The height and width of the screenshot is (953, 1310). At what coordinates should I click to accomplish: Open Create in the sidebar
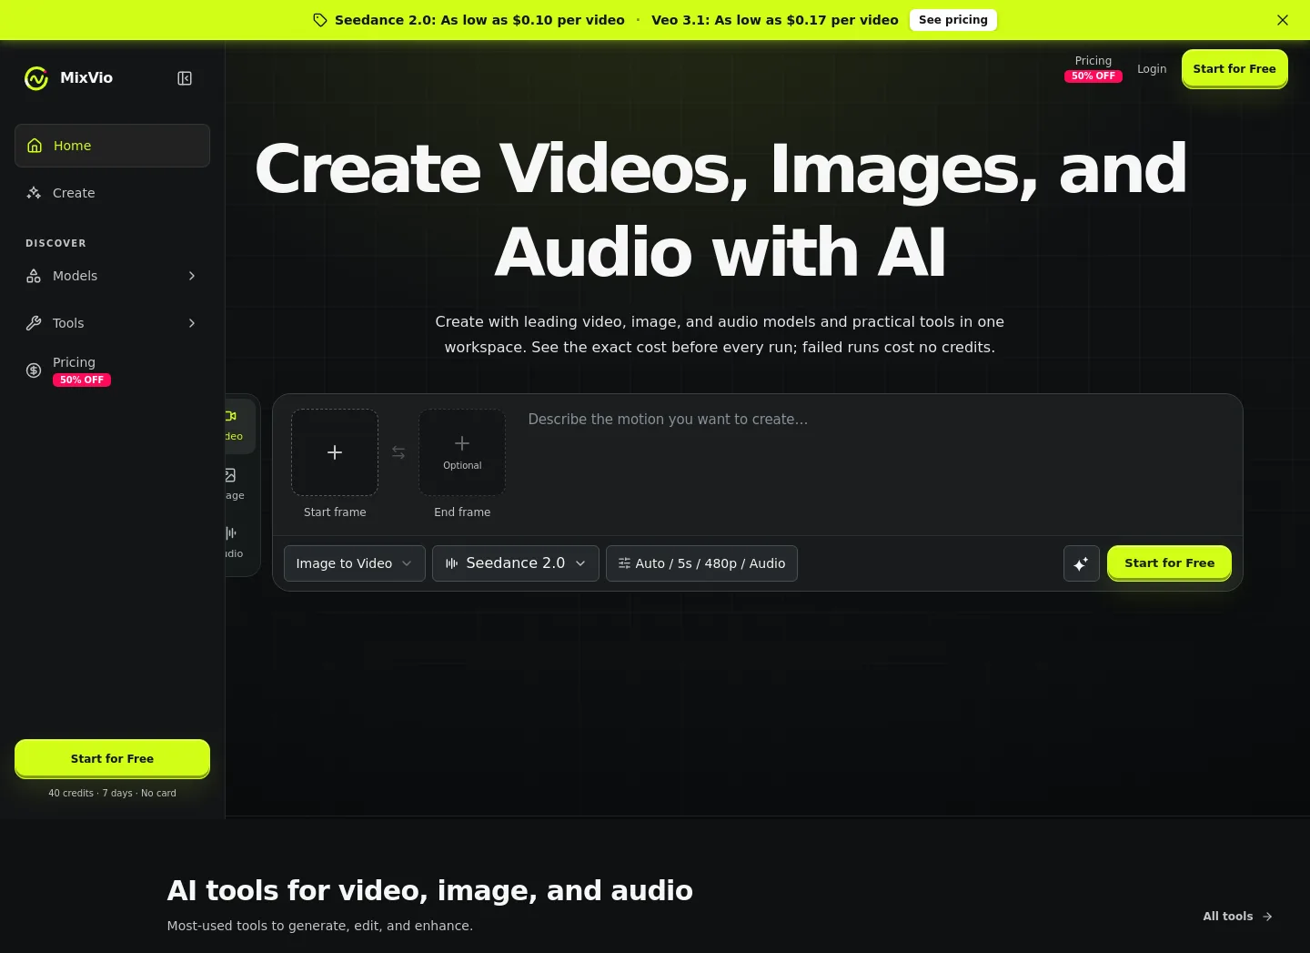pos(112,193)
